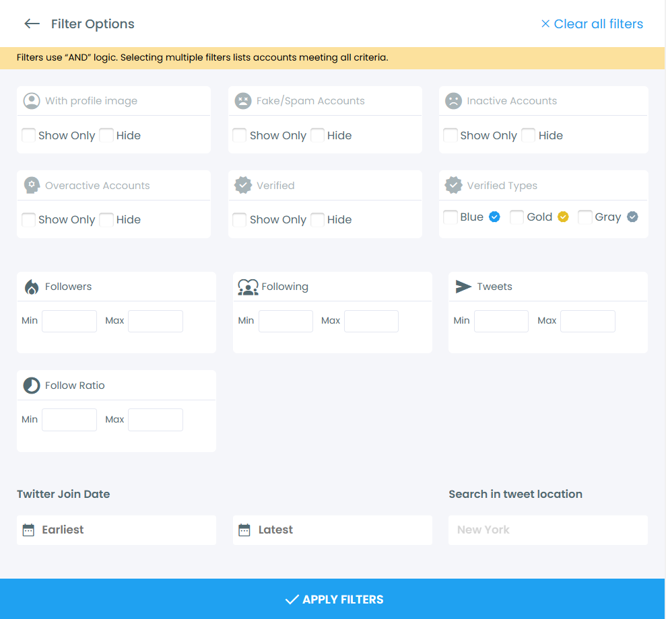This screenshot has width=666, height=619.
Task: Click the Tweets arrow icon
Action: [x=463, y=286]
